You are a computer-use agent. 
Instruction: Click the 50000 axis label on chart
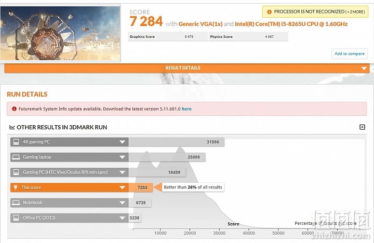(278, 233)
